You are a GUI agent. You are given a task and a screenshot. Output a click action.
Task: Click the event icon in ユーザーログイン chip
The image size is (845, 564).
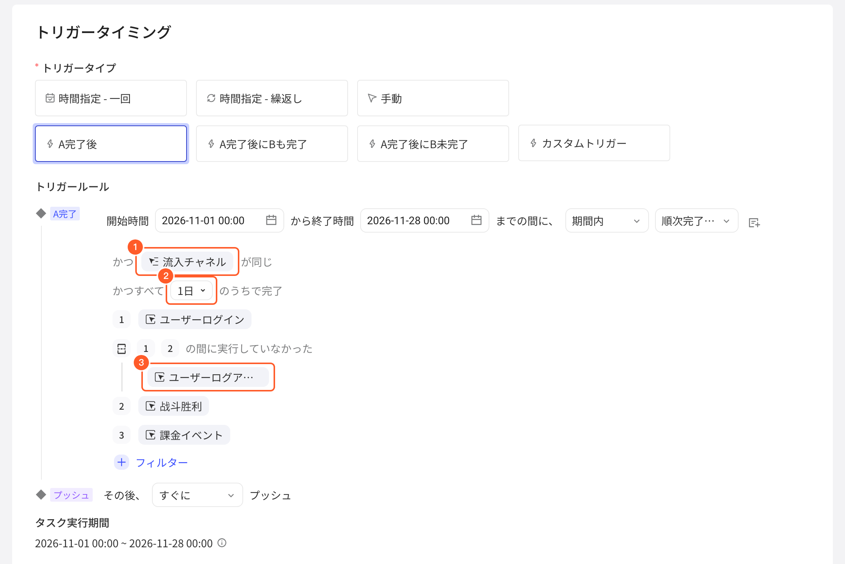tap(150, 320)
